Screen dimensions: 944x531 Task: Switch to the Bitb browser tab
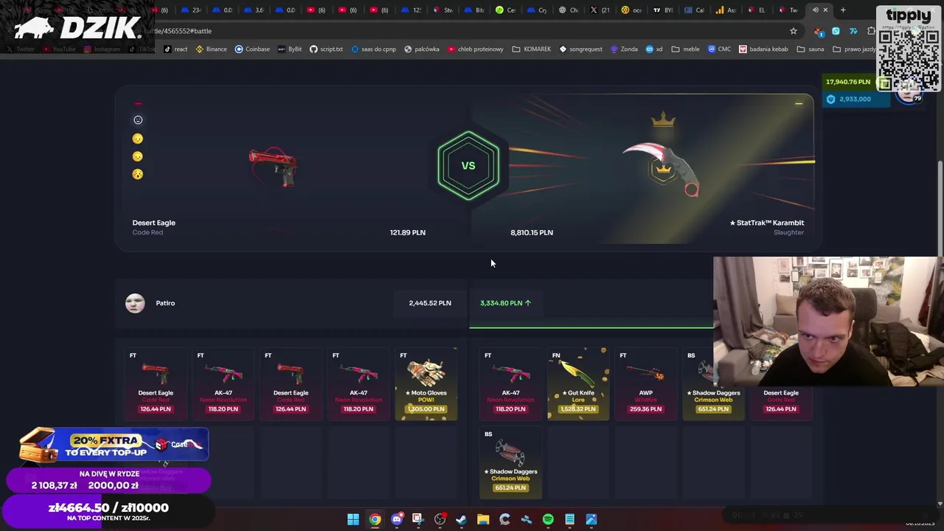pos(473,10)
